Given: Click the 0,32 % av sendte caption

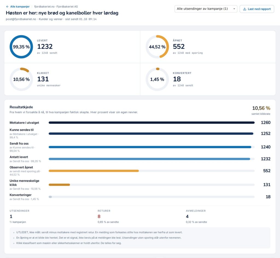Looking at the screenshot, I should click(196, 222).
